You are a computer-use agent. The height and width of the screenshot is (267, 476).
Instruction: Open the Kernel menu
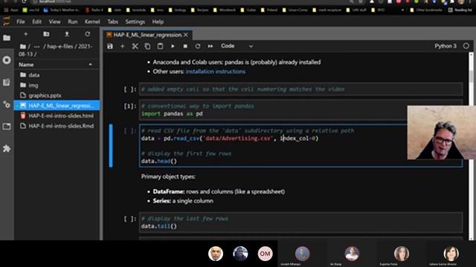(x=92, y=22)
